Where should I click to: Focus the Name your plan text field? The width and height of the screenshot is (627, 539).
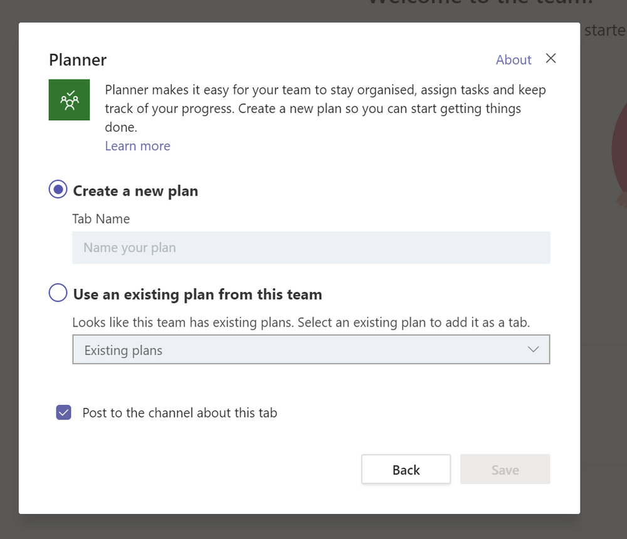click(311, 248)
